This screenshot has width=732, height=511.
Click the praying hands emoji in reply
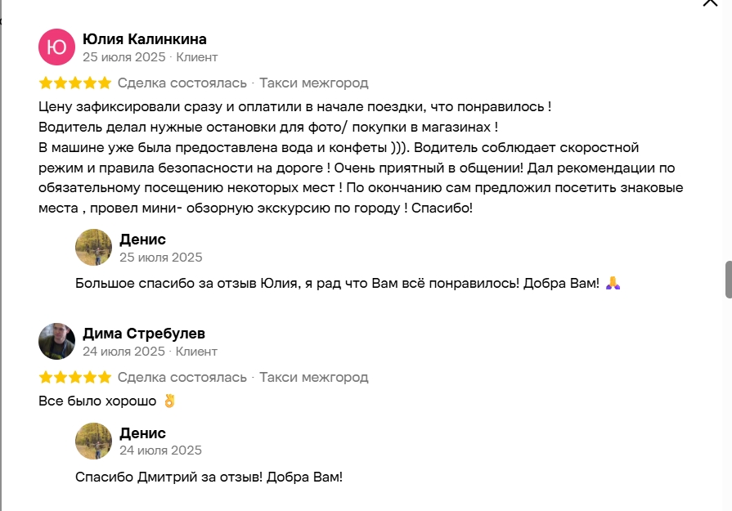coord(613,283)
